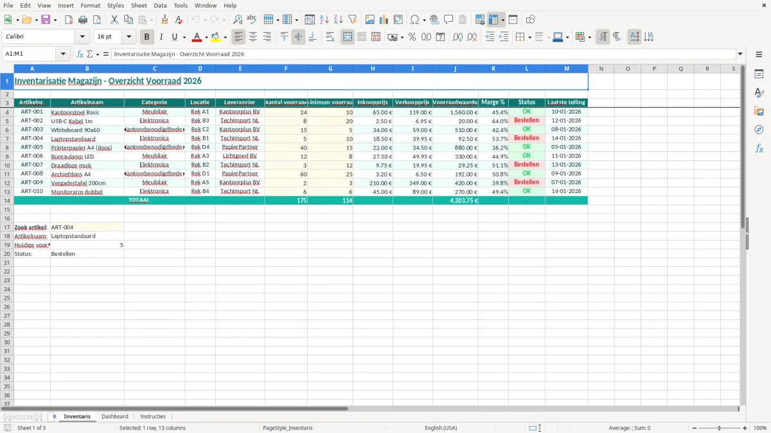Open the Data menu
Screen dimensions: 771x433
[x=160, y=5]
